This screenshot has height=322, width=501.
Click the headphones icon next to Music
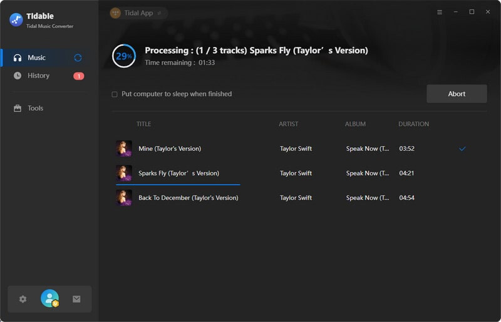pos(18,58)
